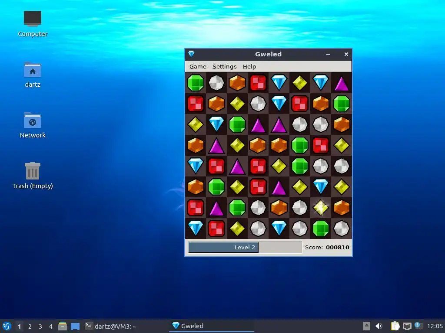The image size is (445, 333).
Task: Launch the file manager from the taskbar
Action: click(63, 326)
